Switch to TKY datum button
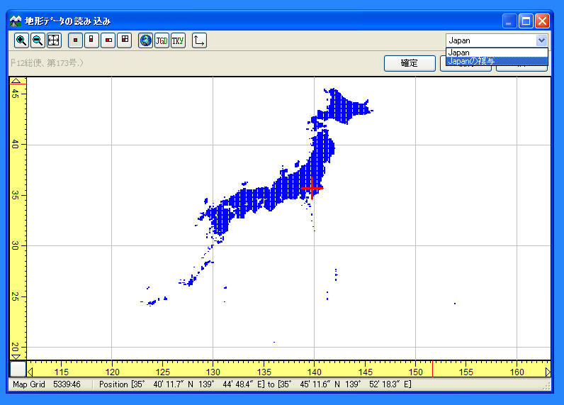The image size is (564, 405). coord(178,40)
